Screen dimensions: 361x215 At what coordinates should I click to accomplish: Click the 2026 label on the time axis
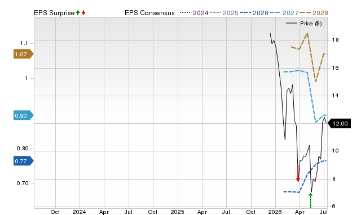click(x=275, y=212)
